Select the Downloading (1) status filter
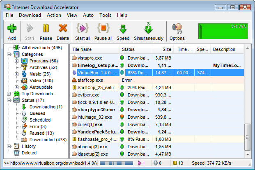This screenshot has width=255, height=170. (46, 107)
